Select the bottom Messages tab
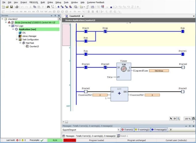196x143 pixels. click(x=89, y=136)
